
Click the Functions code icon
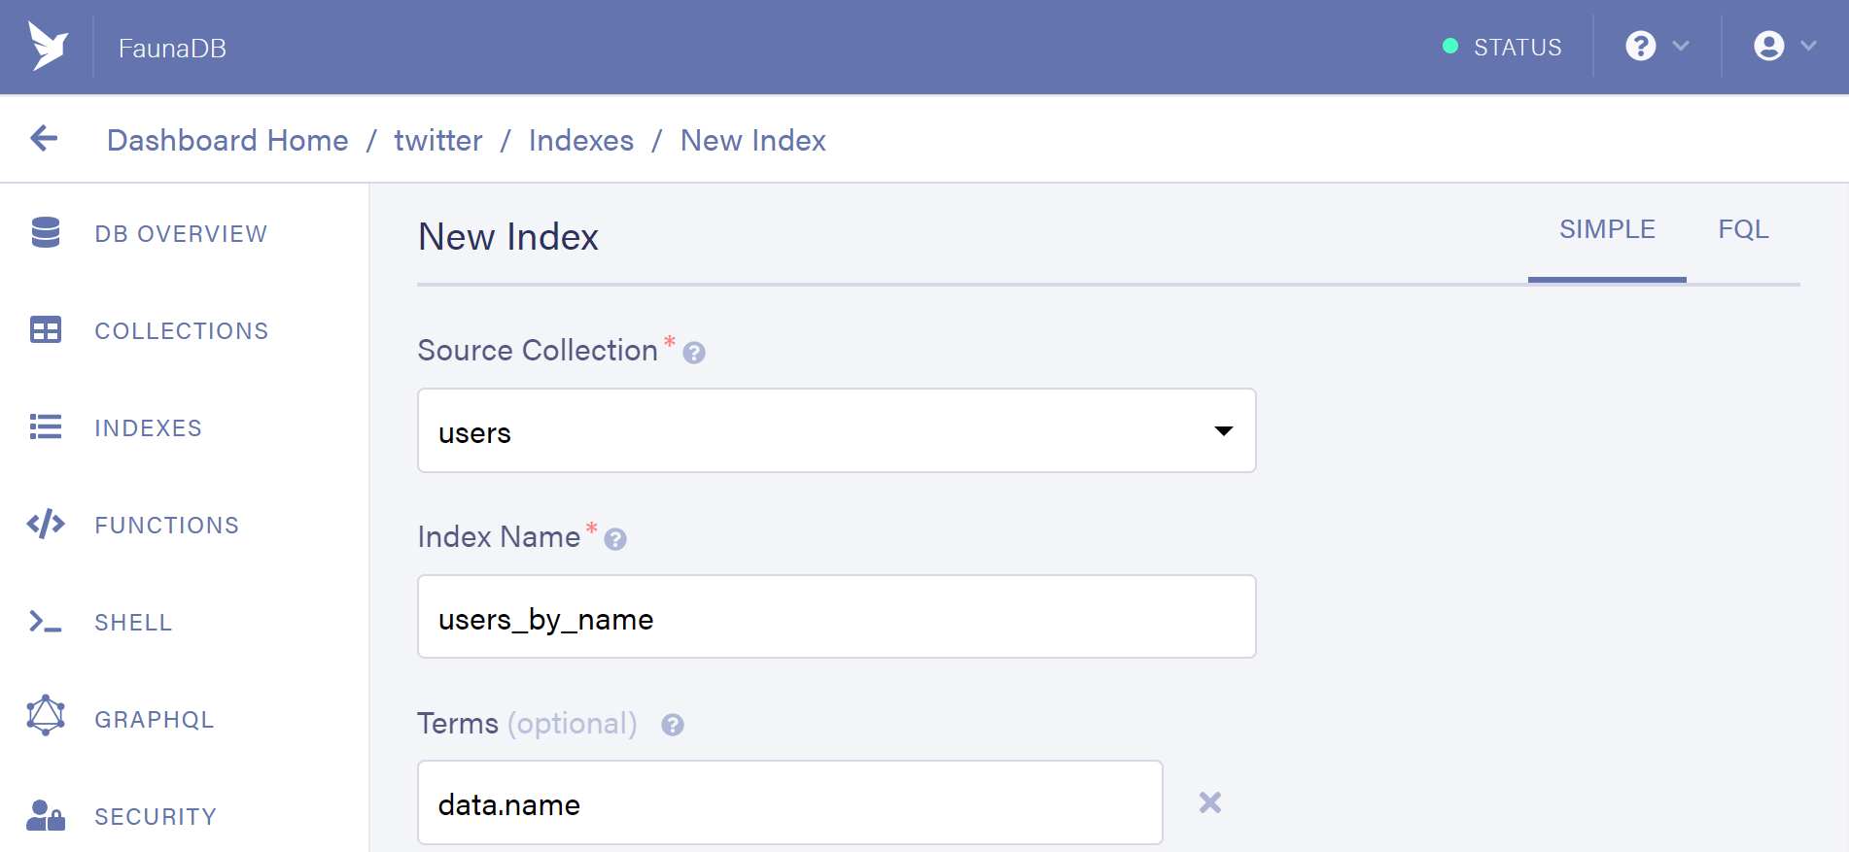[46, 525]
